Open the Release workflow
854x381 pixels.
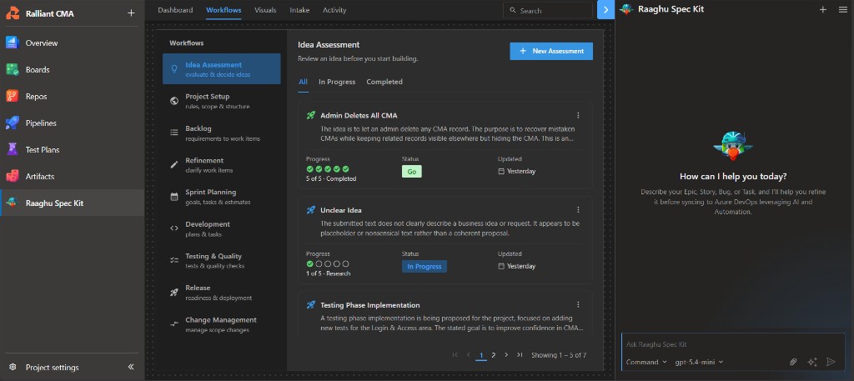pyautogui.click(x=222, y=293)
